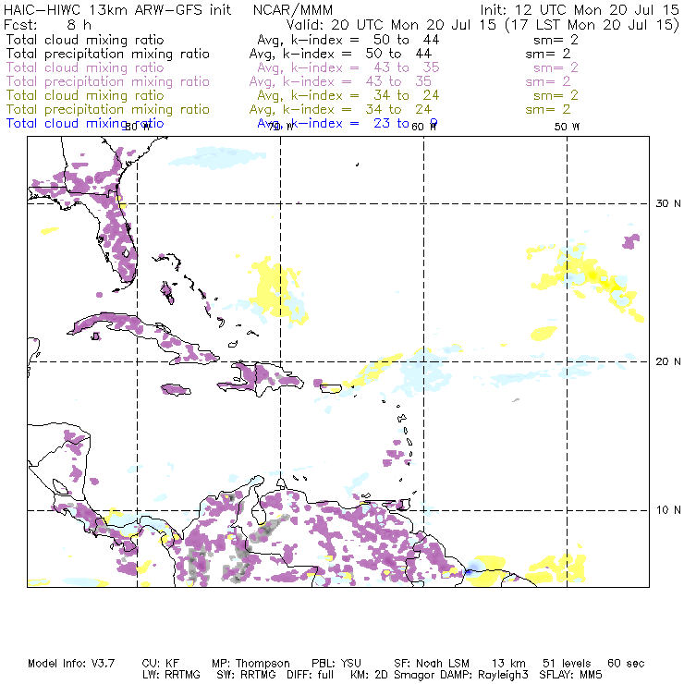Image resolution: width=684 pixels, height=684 pixels.
Task: Click the "51 levels" footer text
Action: coord(567,664)
